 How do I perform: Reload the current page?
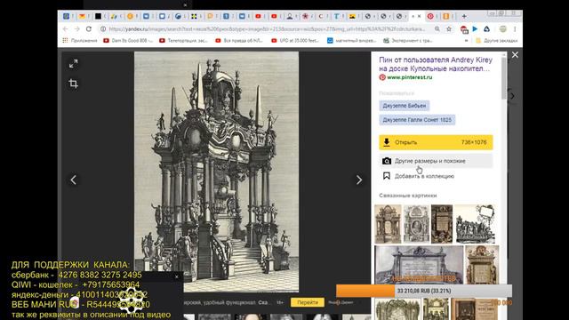(89, 29)
